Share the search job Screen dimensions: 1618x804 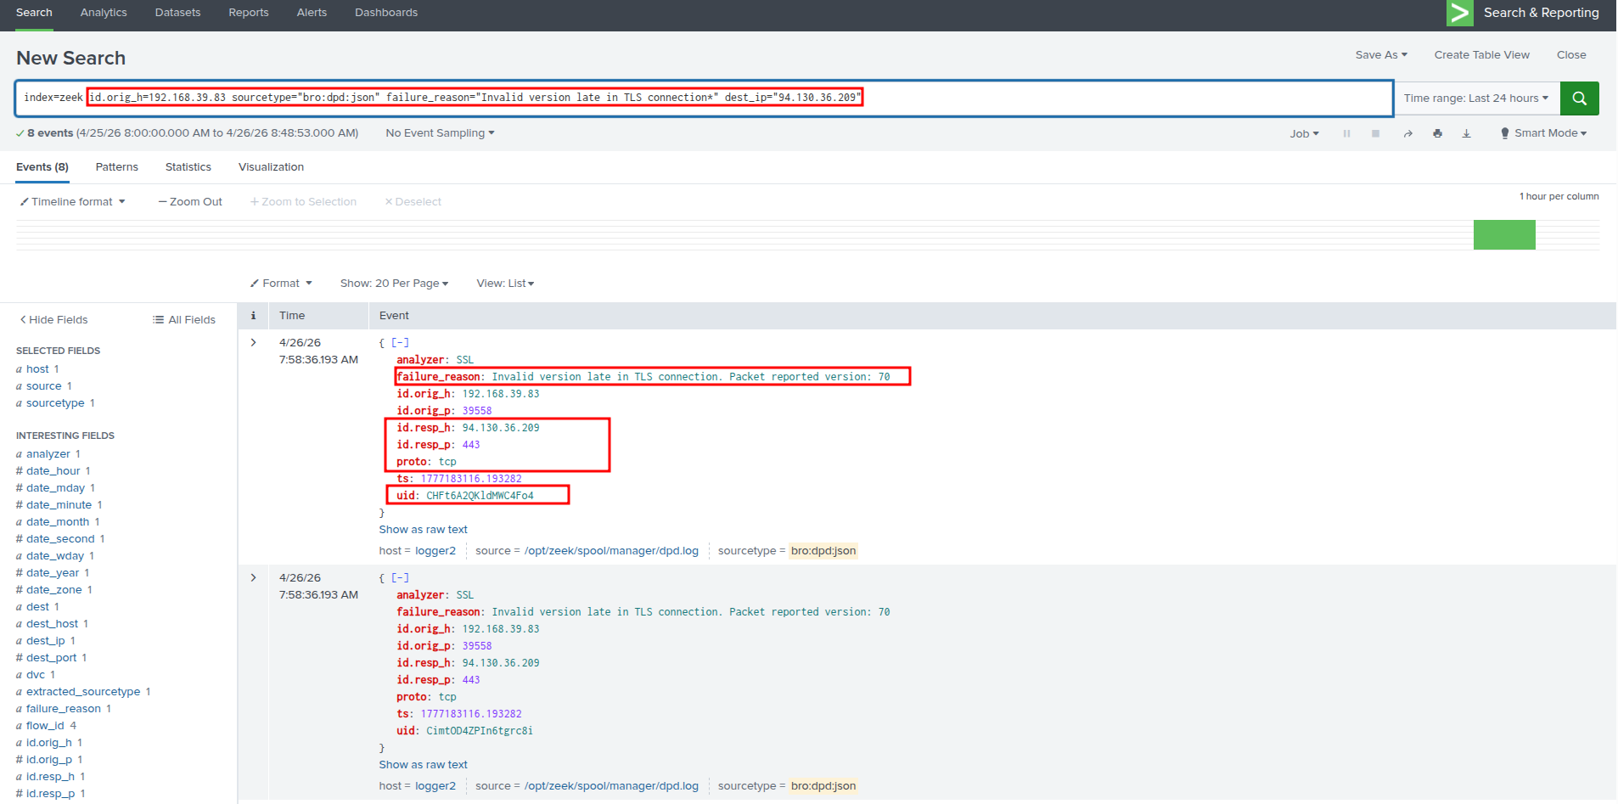[1407, 133]
